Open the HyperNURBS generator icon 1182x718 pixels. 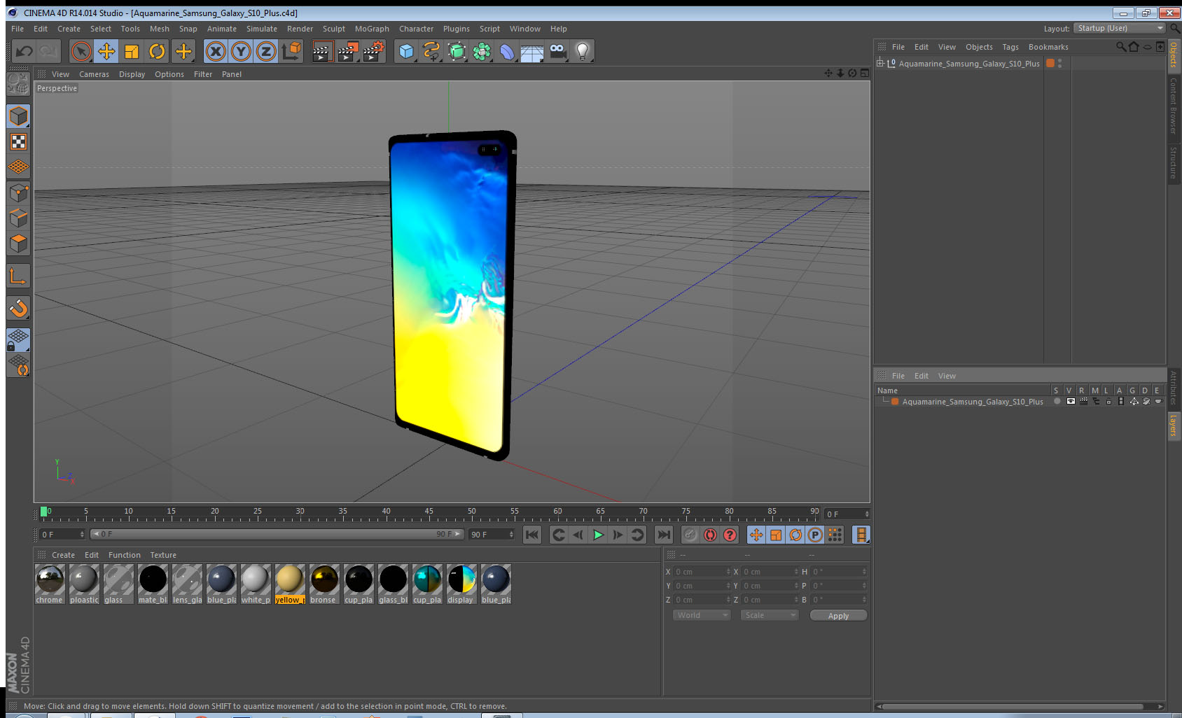coord(457,51)
